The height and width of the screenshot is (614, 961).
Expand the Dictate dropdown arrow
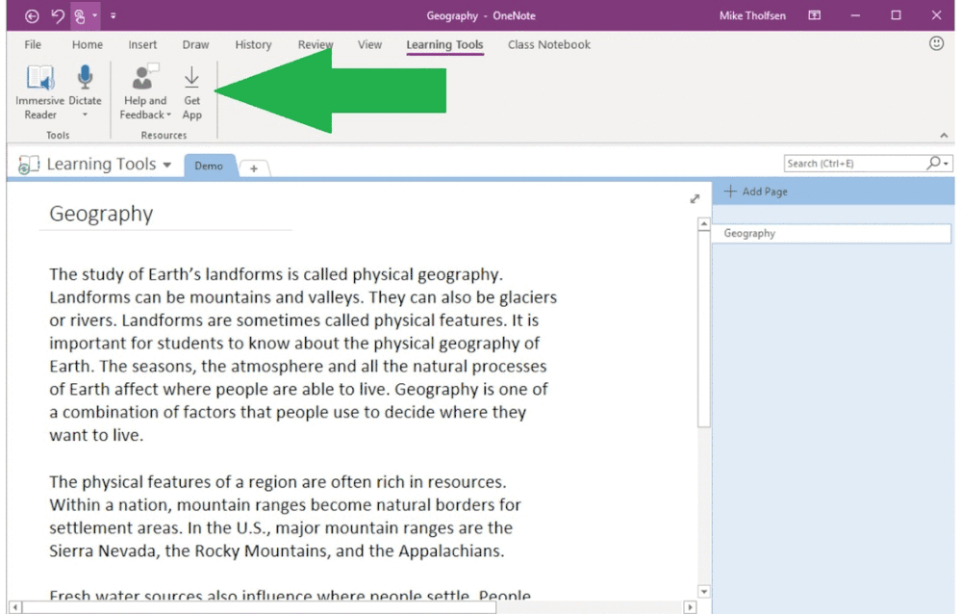(x=86, y=115)
